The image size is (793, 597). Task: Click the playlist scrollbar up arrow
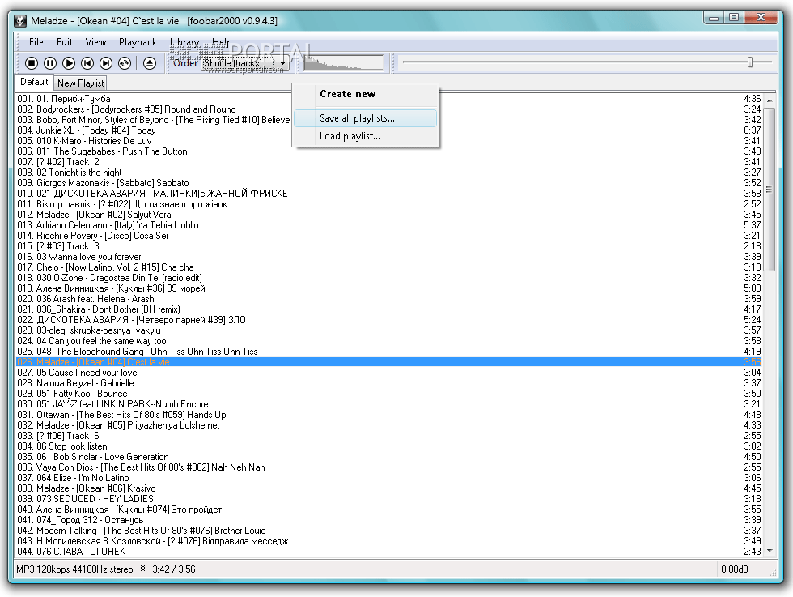pos(770,100)
